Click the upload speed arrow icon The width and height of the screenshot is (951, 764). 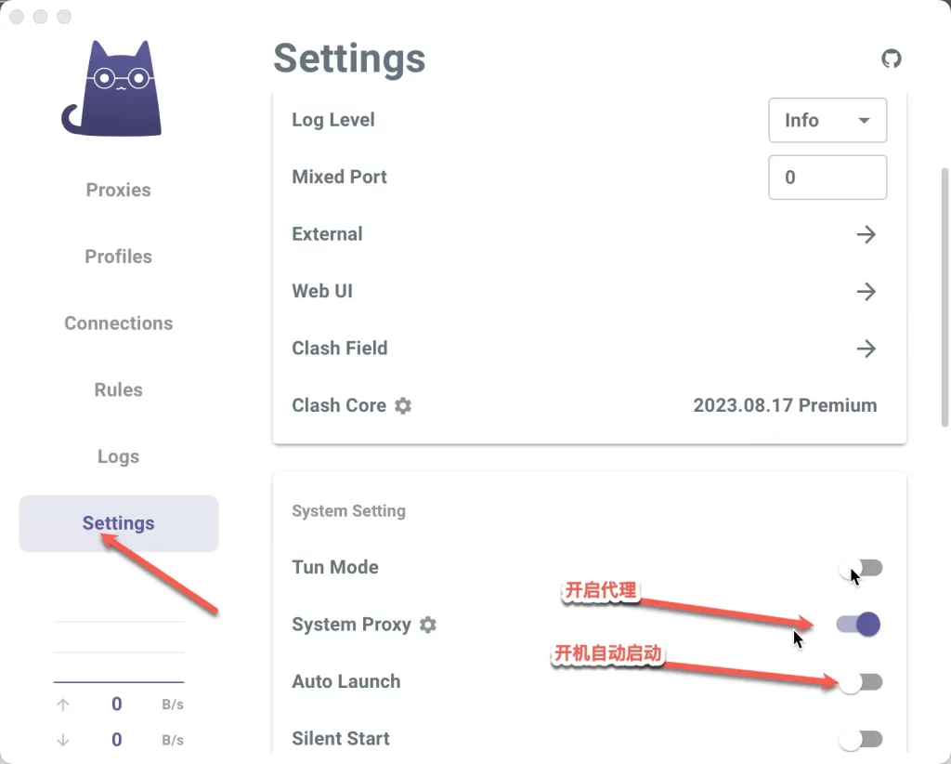pyautogui.click(x=63, y=705)
